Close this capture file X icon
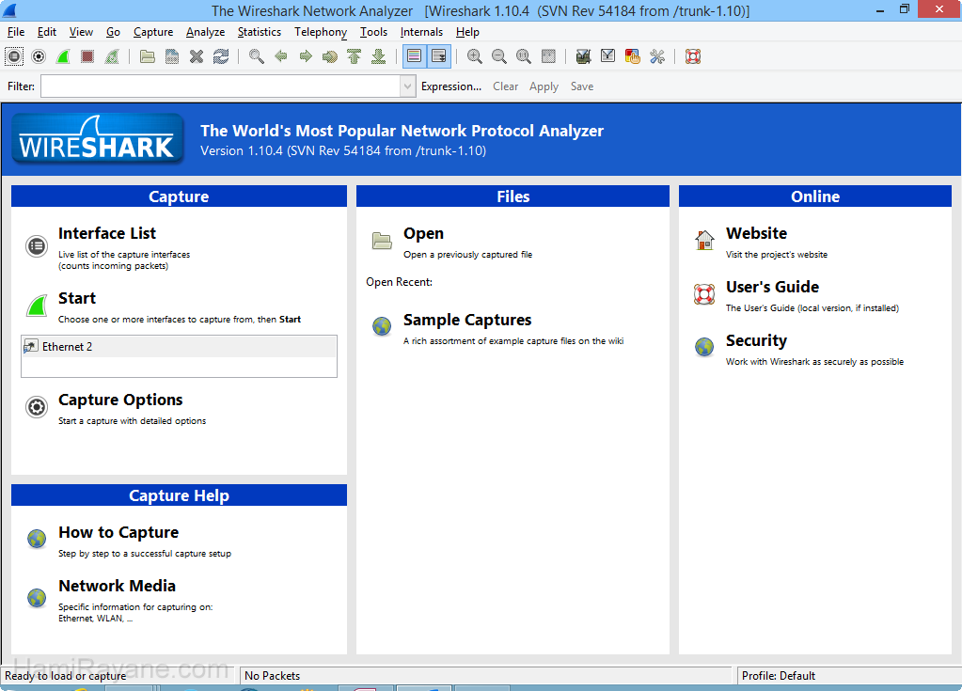 click(197, 56)
